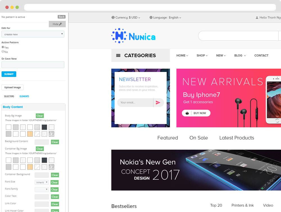Choose the orange Container Bg pattern

click(x=30, y=167)
